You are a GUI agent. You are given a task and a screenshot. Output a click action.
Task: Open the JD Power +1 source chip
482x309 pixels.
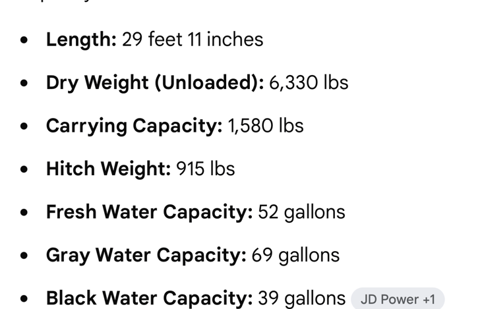(398, 299)
